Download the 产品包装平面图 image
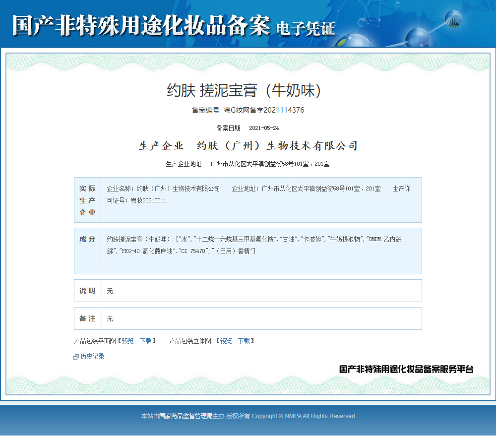Screen dimensions: 496x436 146,341
